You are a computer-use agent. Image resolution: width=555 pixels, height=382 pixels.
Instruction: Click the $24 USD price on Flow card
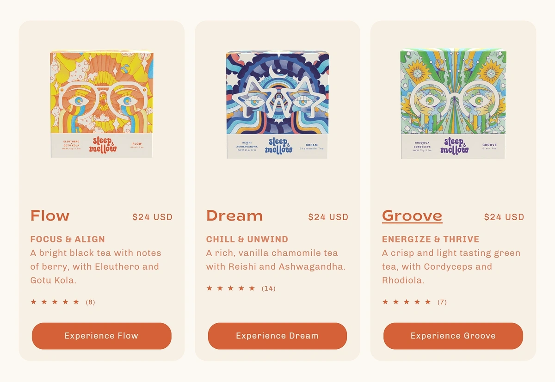pos(152,217)
